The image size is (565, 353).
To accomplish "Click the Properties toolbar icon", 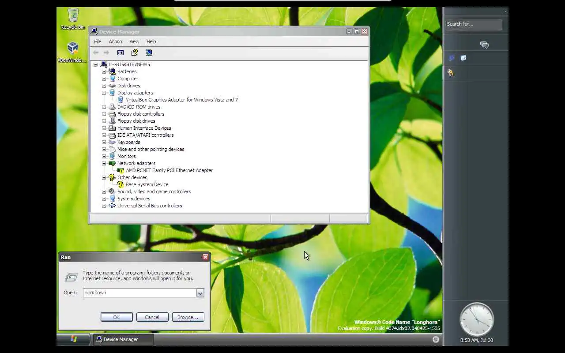I will click(134, 53).
